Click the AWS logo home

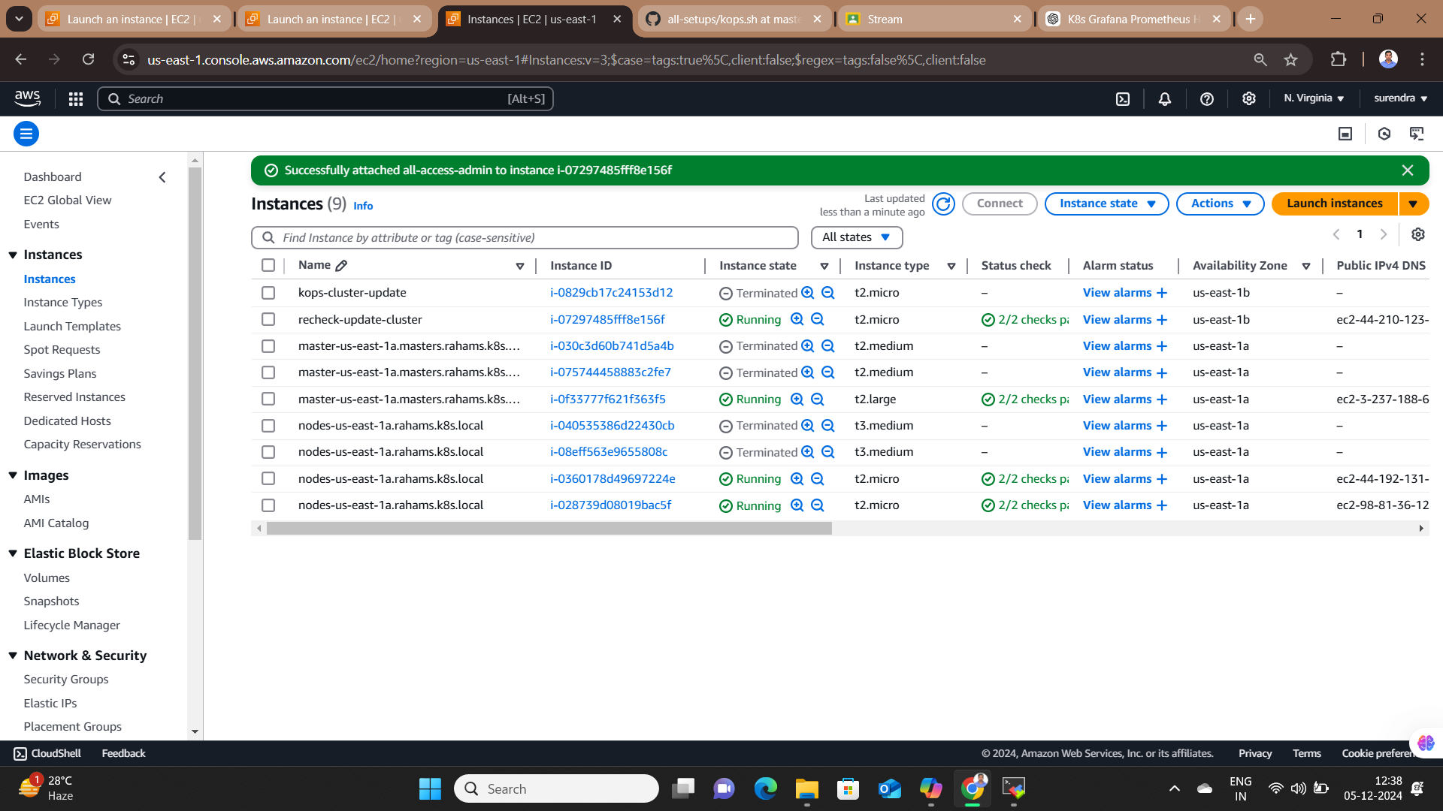tap(28, 98)
